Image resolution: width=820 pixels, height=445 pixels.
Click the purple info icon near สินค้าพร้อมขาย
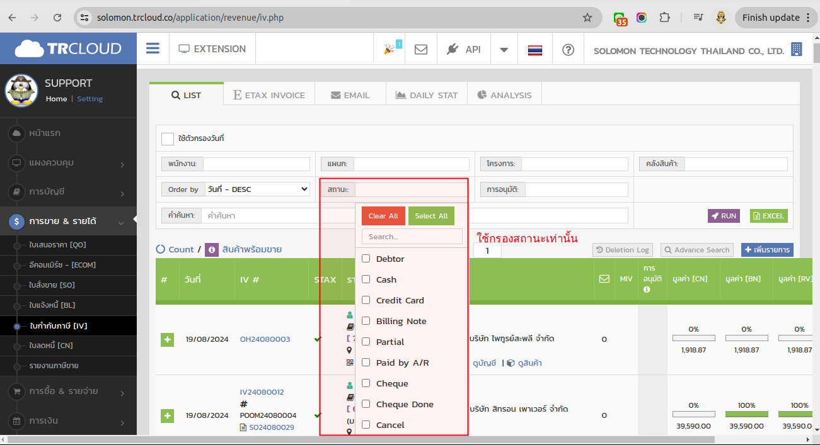point(212,249)
